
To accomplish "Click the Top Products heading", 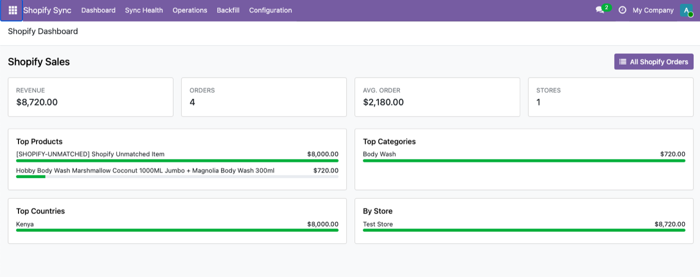I will click(x=39, y=141).
